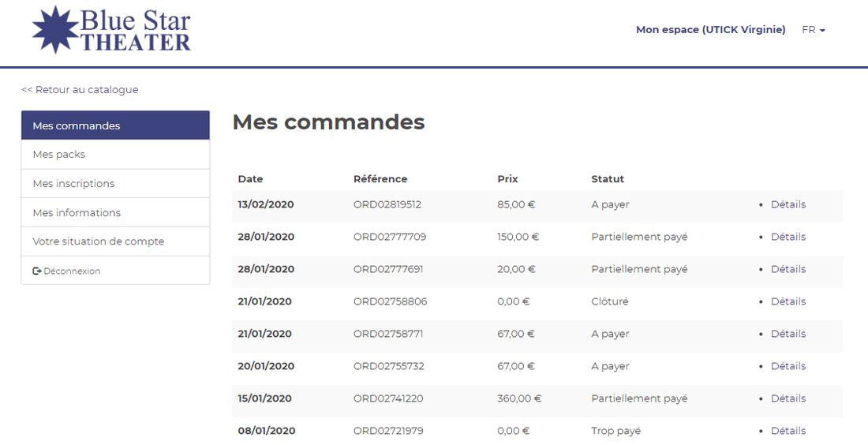Image resolution: width=868 pixels, height=445 pixels.
Task: Select Mes commandes in the sidebar
Action: (x=77, y=125)
